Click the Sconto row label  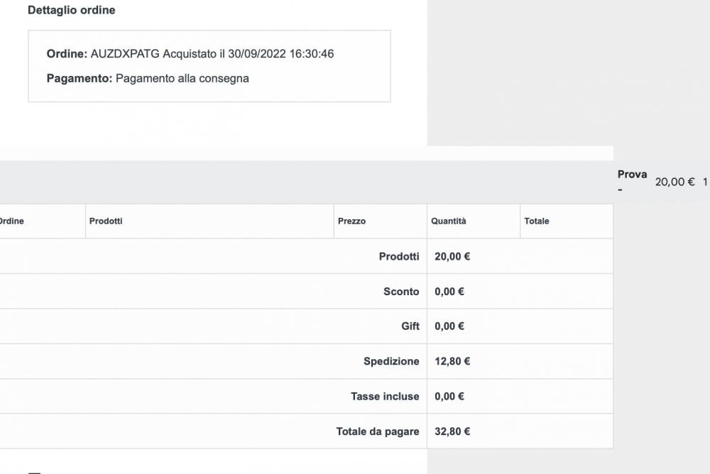pyautogui.click(x=401, y=292)
